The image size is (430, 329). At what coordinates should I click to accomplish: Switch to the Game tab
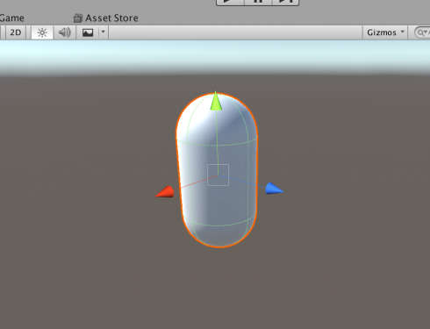[11, 18]
